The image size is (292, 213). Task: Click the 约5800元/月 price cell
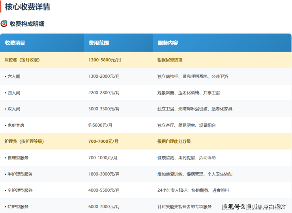coord(100,125)
